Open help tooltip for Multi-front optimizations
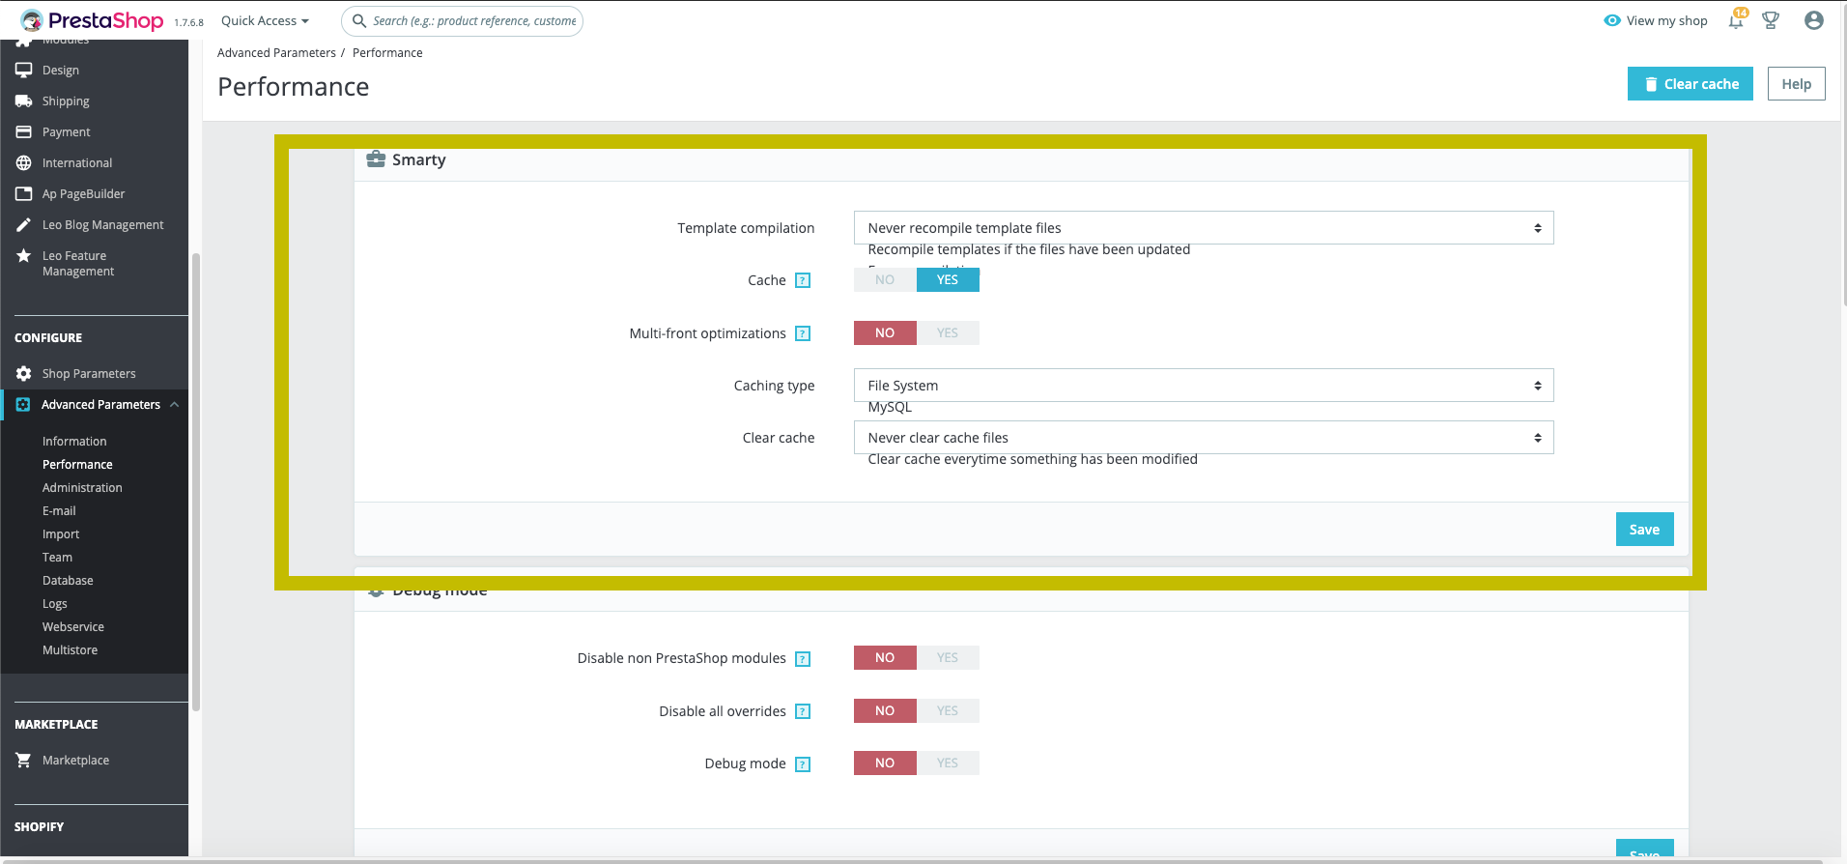The height and width of the screenshot is (864, 1847). (x=803, y=333)
